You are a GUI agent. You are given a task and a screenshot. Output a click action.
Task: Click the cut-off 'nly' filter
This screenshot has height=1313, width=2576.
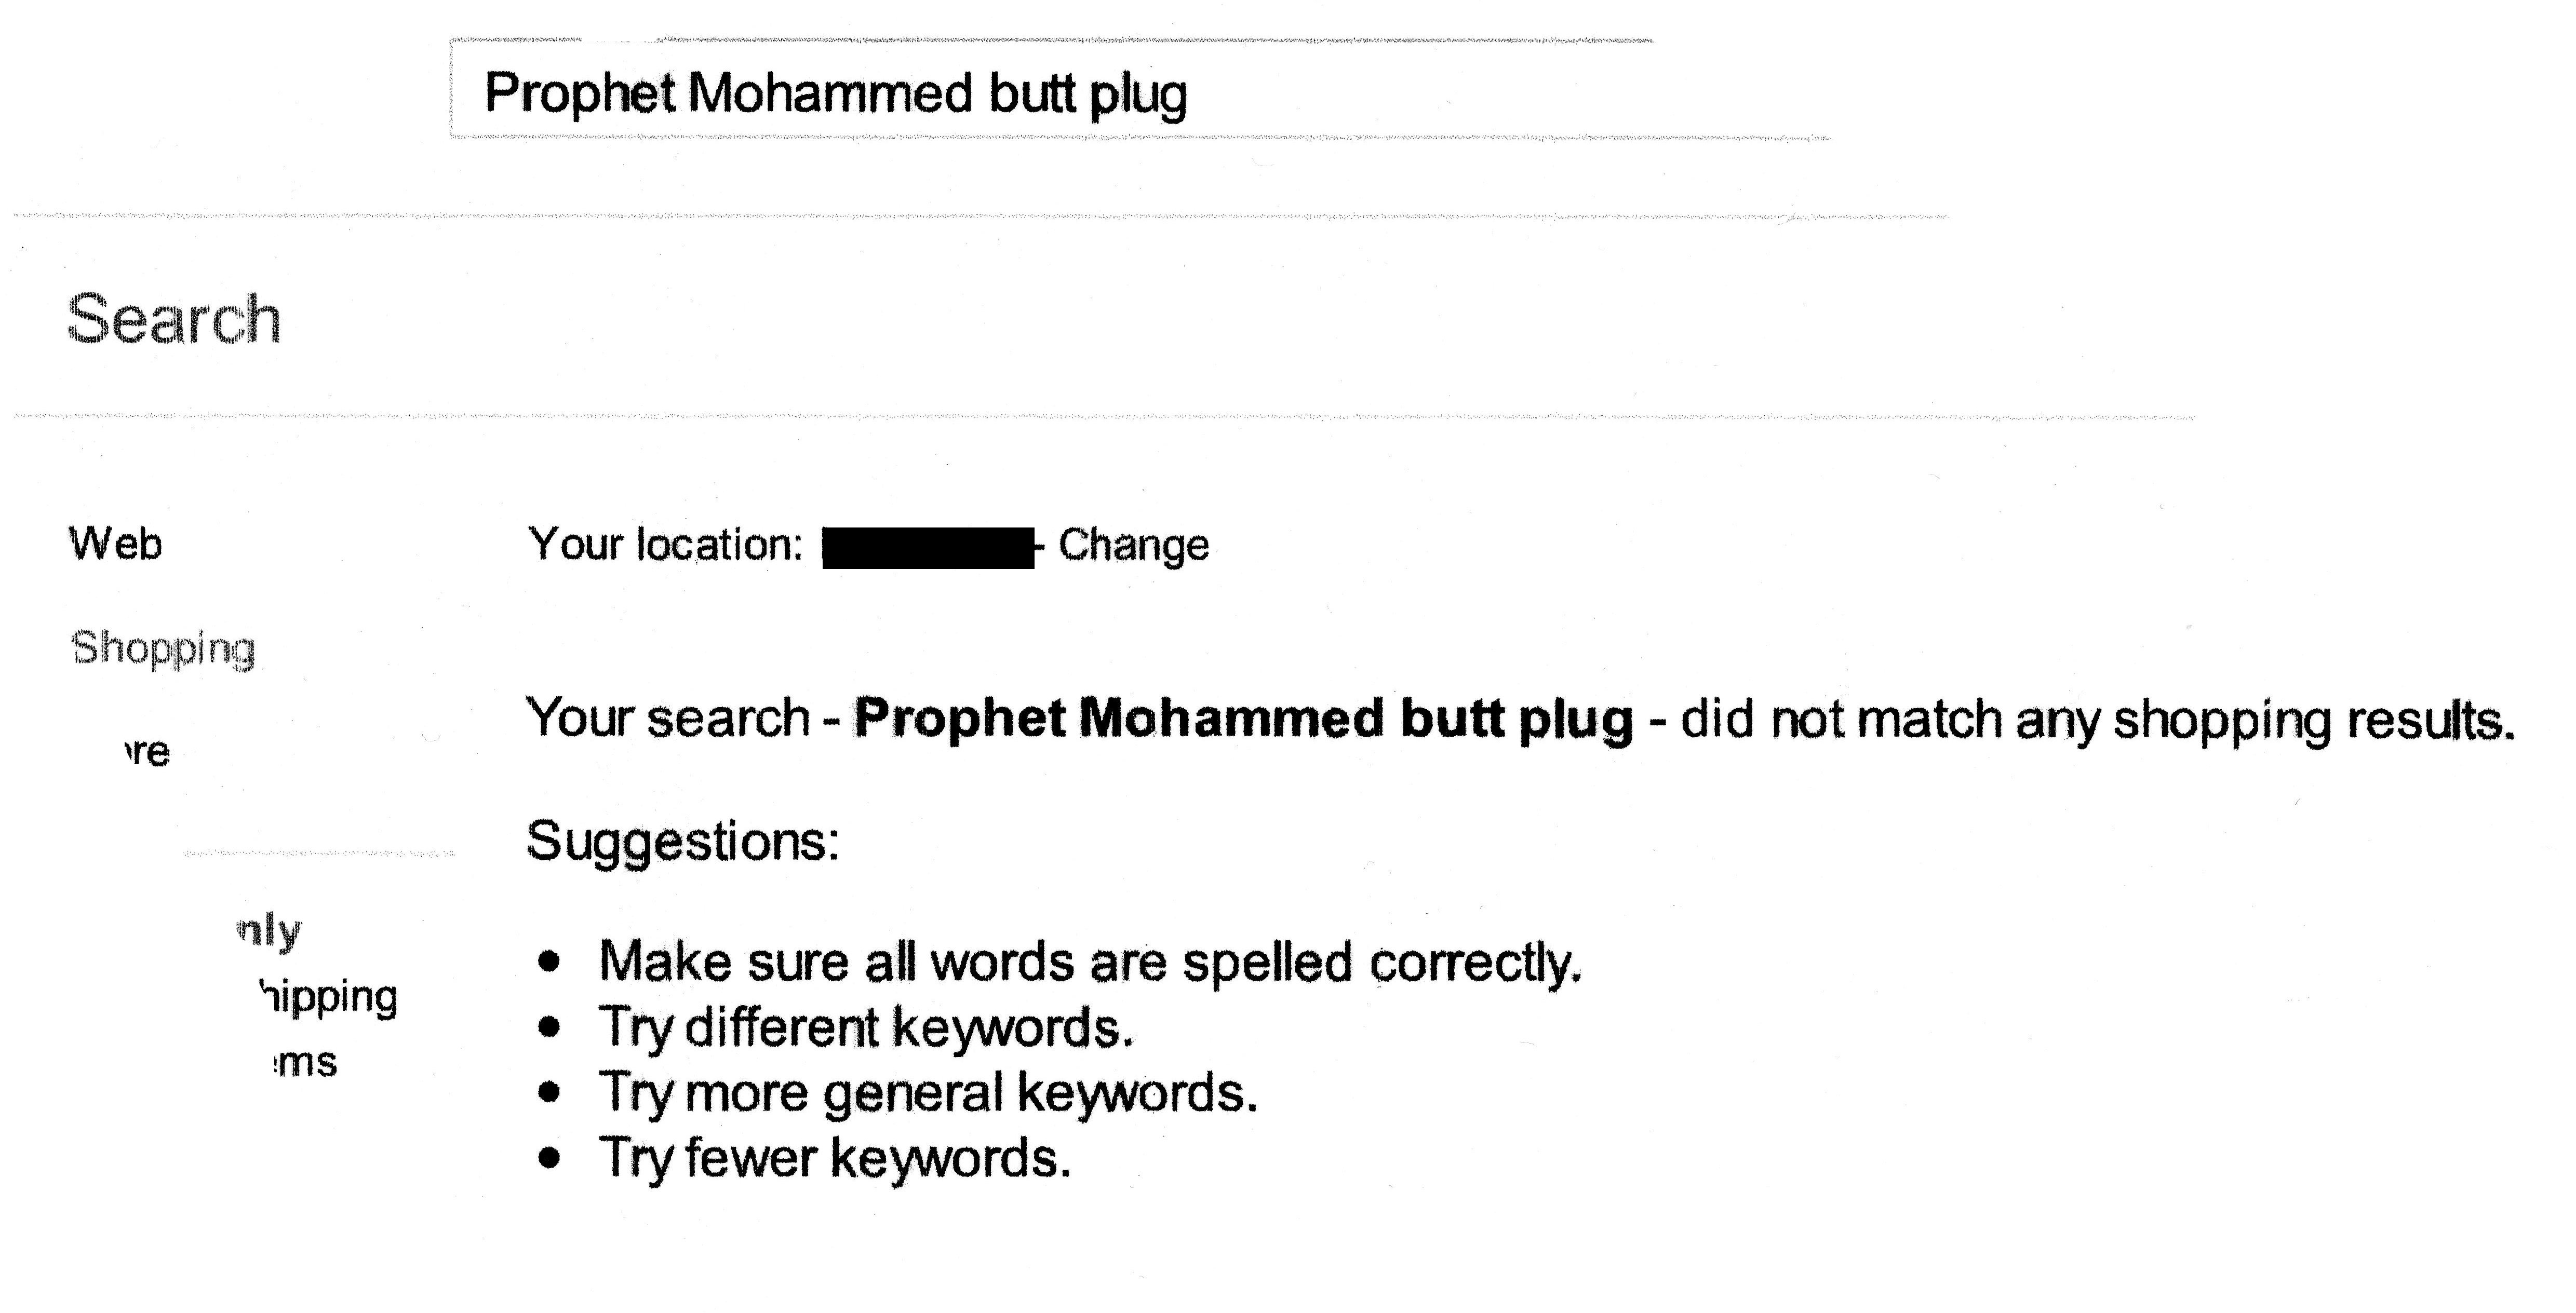tap(270, 932)
